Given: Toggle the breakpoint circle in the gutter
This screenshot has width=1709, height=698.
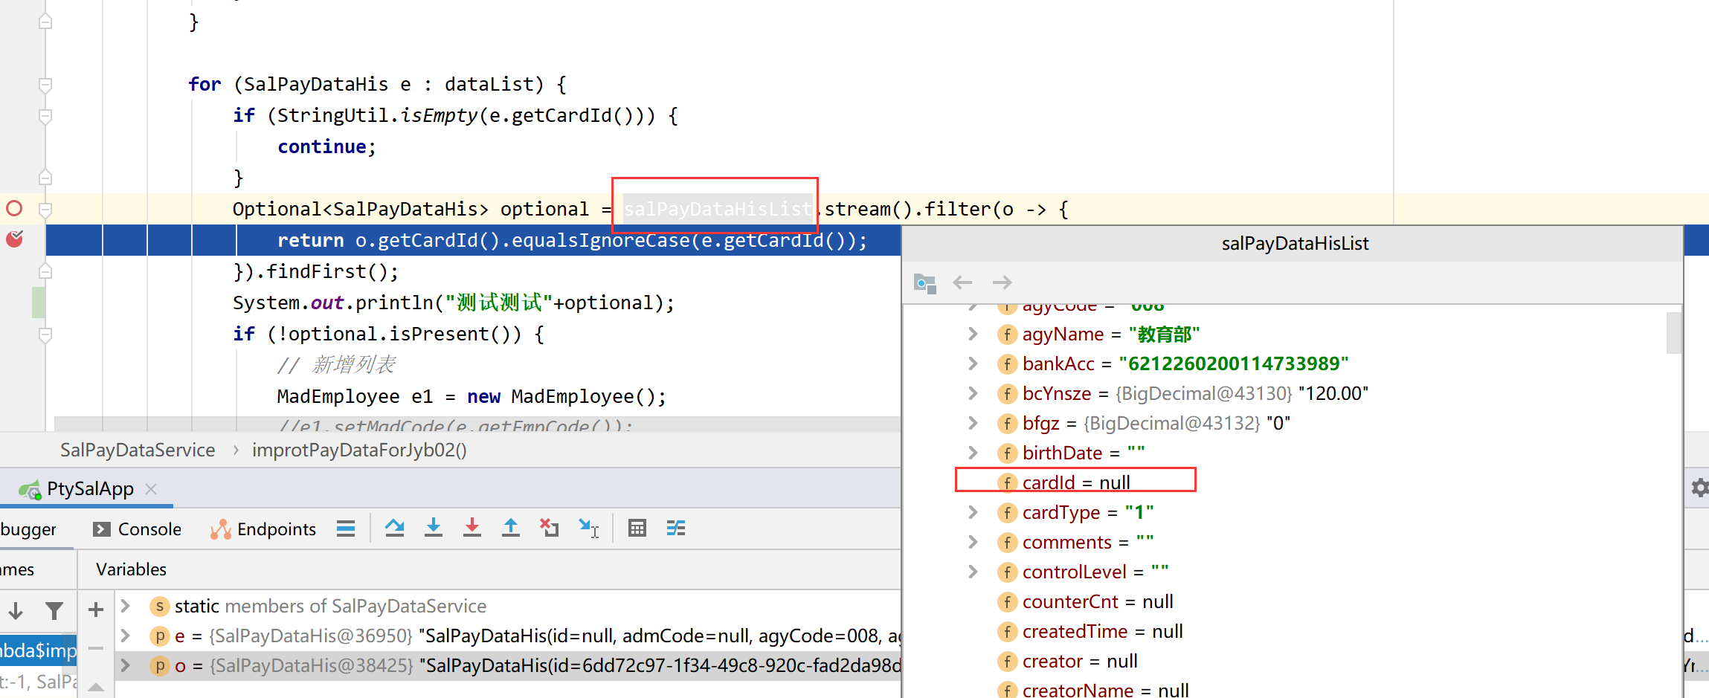Looking at the screenshot, I should (x=13, y=208).
